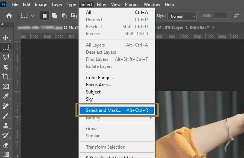Image resolution: width=244 pixels, height=158 pixels.
Task: Select the Crop tool
Action: [6, 77]
